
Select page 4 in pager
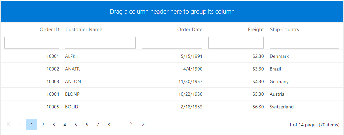point(65,125)
